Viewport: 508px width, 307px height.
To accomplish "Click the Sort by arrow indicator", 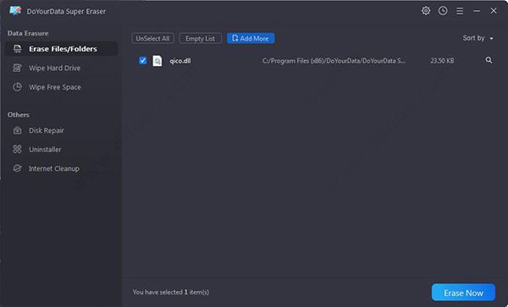I will pos(491,39).
